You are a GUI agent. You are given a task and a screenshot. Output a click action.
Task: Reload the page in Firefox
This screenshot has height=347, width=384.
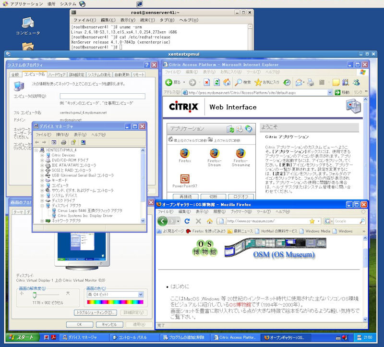[187, 221]
